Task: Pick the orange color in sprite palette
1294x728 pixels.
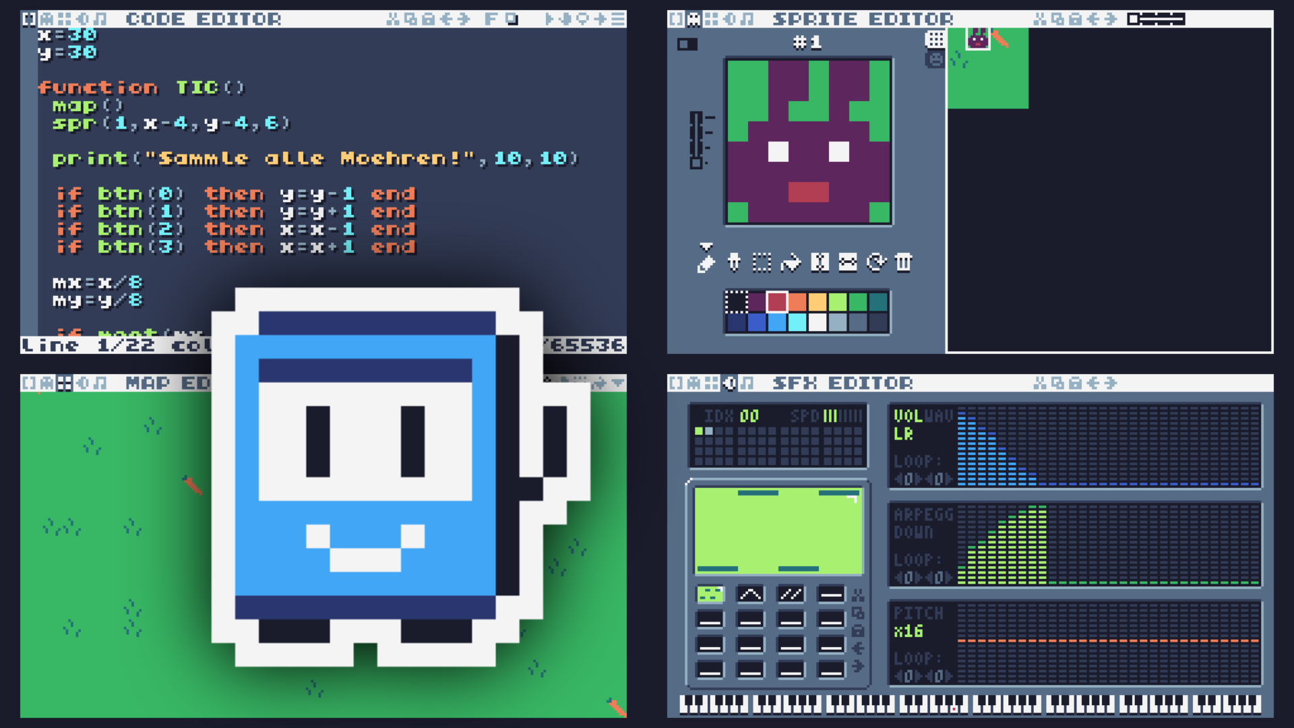Action: pyautogui.click(x=797, y=302)
